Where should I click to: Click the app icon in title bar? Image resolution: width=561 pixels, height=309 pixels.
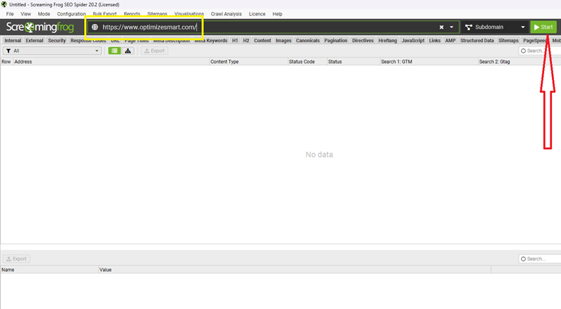point(4,4)
